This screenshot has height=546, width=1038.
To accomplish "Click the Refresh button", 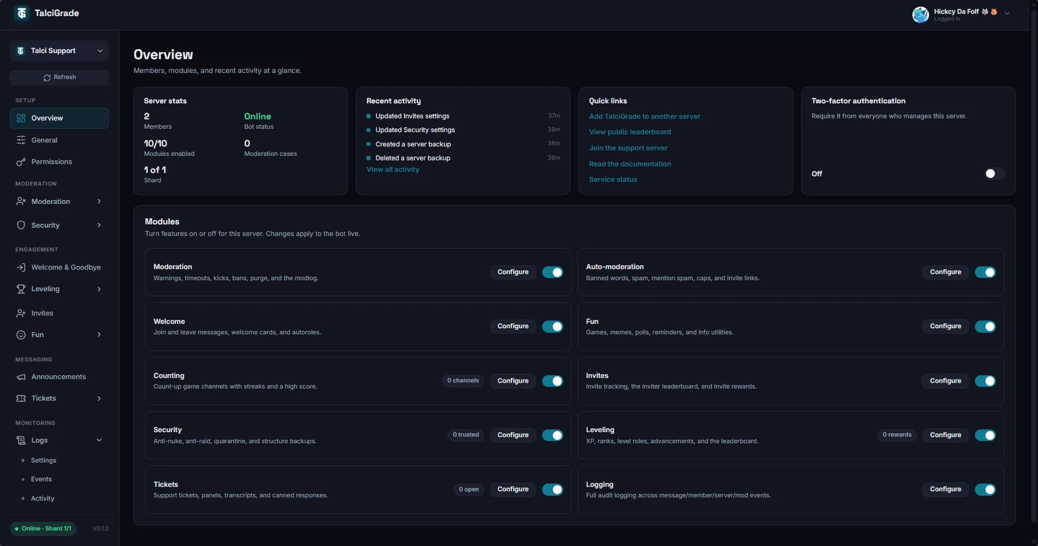I will 59,77.
